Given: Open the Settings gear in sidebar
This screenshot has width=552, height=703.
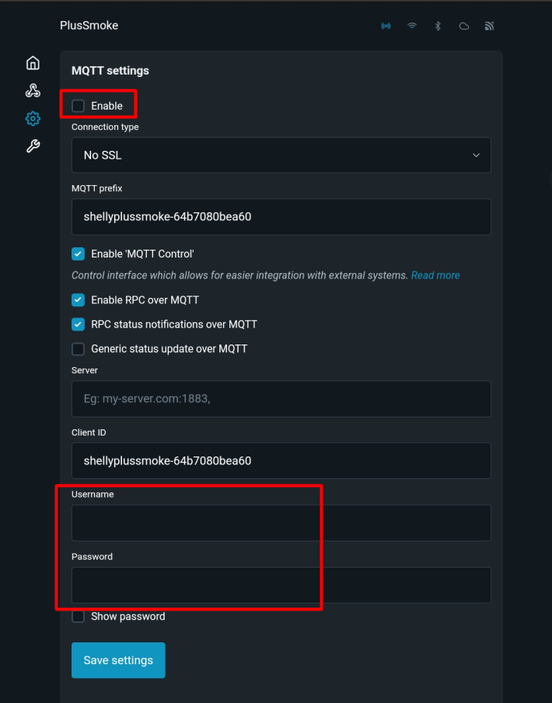Looking at the screenshot, I should point(33,119).
